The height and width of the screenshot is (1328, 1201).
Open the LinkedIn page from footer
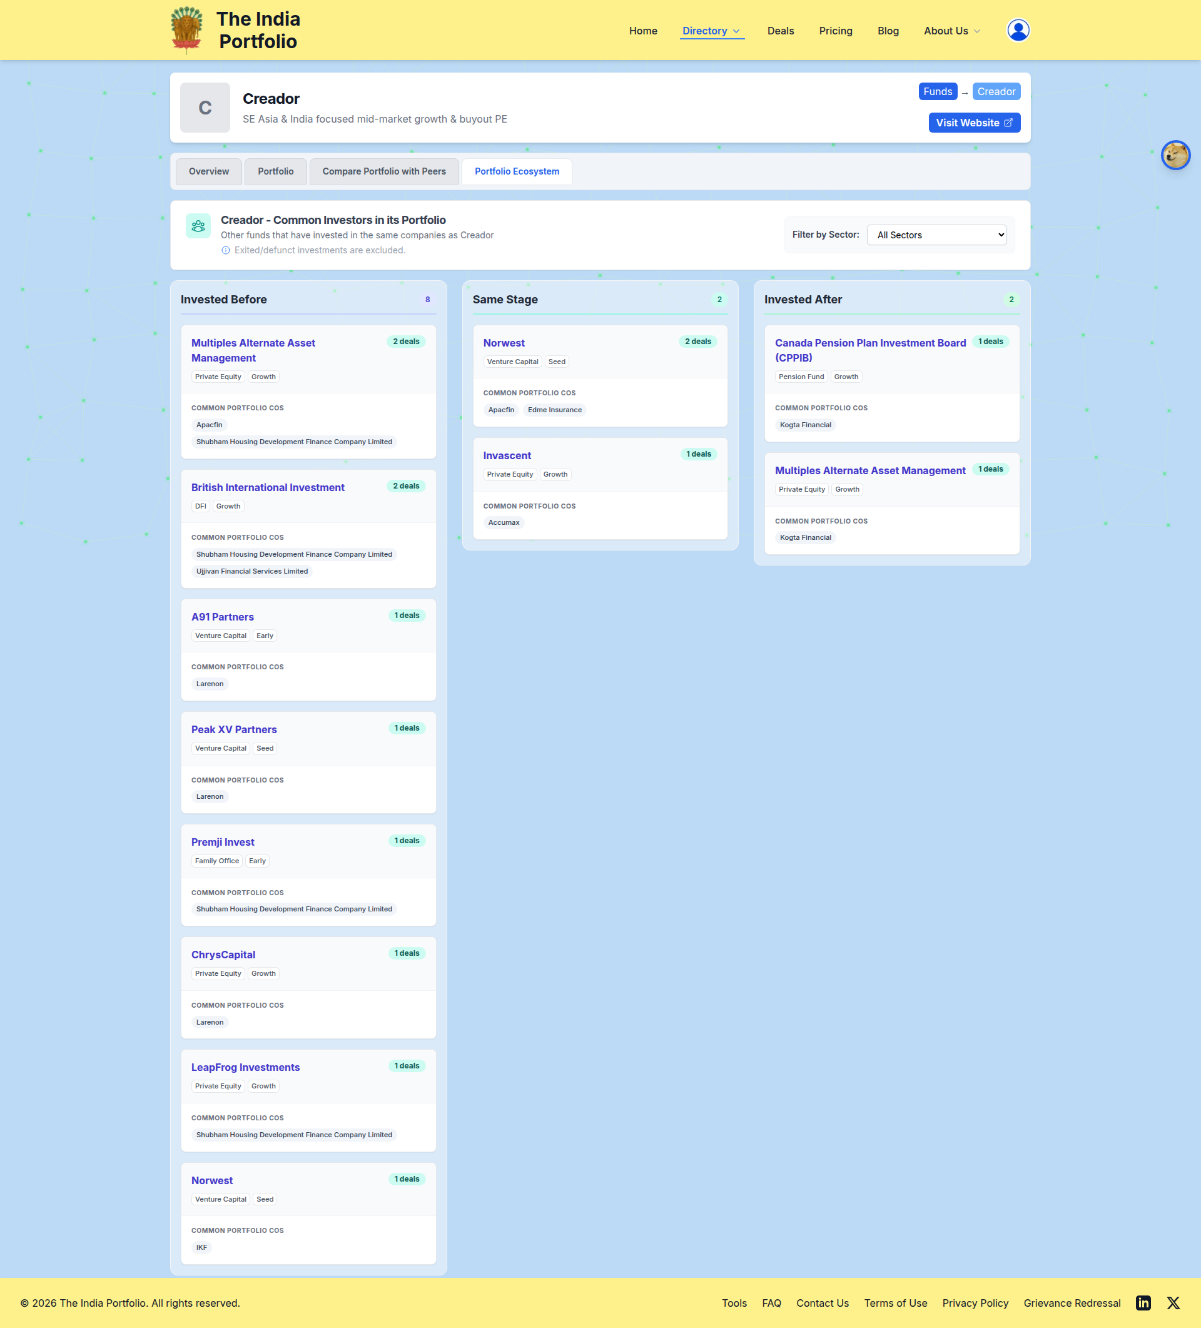click(1143, 1303)
